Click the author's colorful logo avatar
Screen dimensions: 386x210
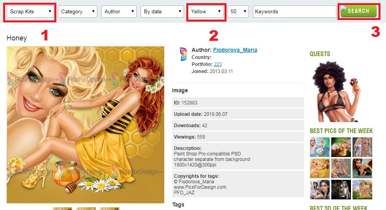click(x=184, y=54)
